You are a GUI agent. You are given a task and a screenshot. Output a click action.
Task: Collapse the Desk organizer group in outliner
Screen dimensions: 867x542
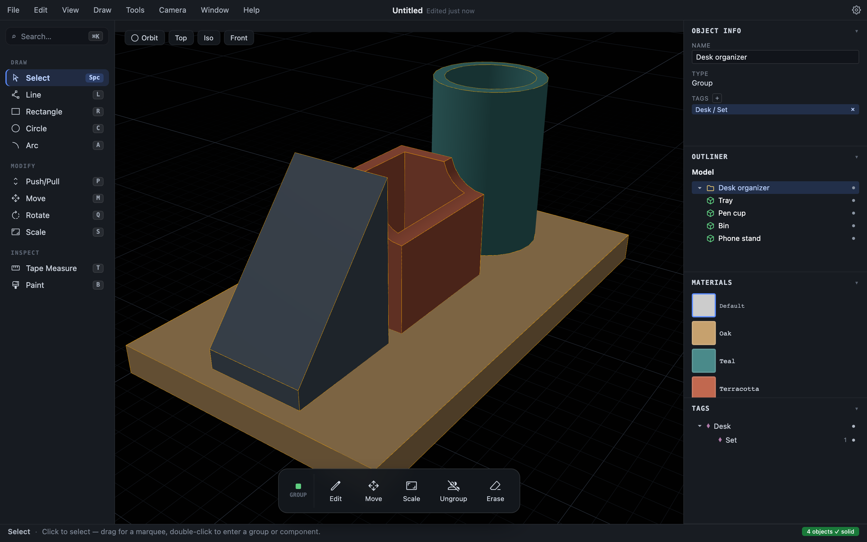pyautogui.click(x=699, y=188)
